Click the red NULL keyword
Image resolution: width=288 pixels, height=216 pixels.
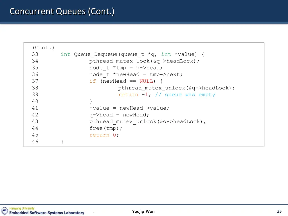146,81
